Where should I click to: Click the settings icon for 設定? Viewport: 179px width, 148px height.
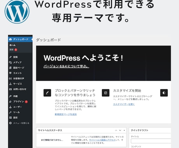tap(11, 118)
